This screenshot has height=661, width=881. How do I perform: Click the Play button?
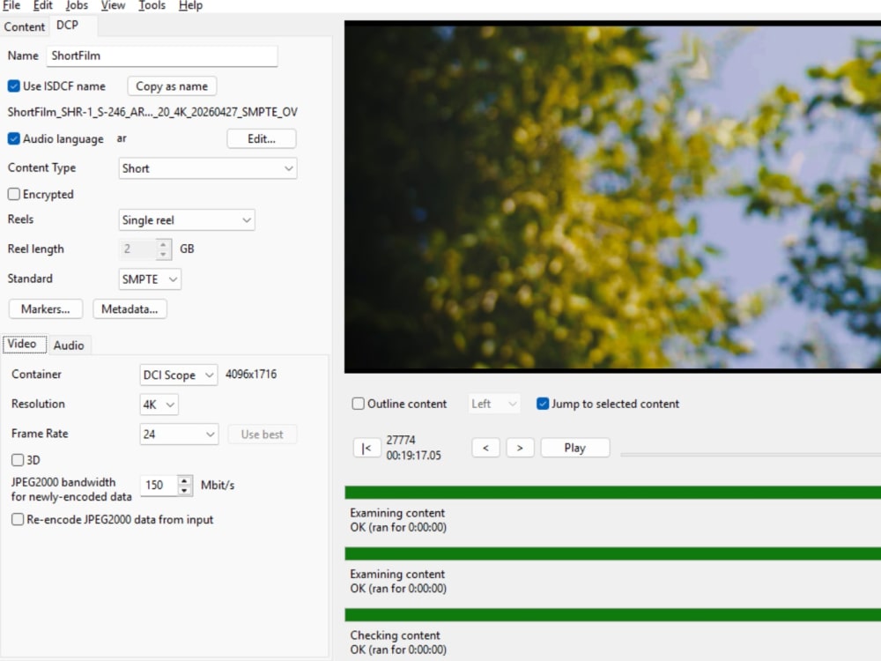574,448
